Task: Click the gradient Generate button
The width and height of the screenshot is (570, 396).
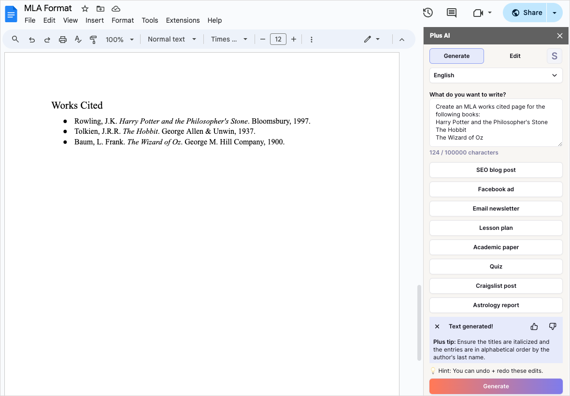Action: (496, 386)
